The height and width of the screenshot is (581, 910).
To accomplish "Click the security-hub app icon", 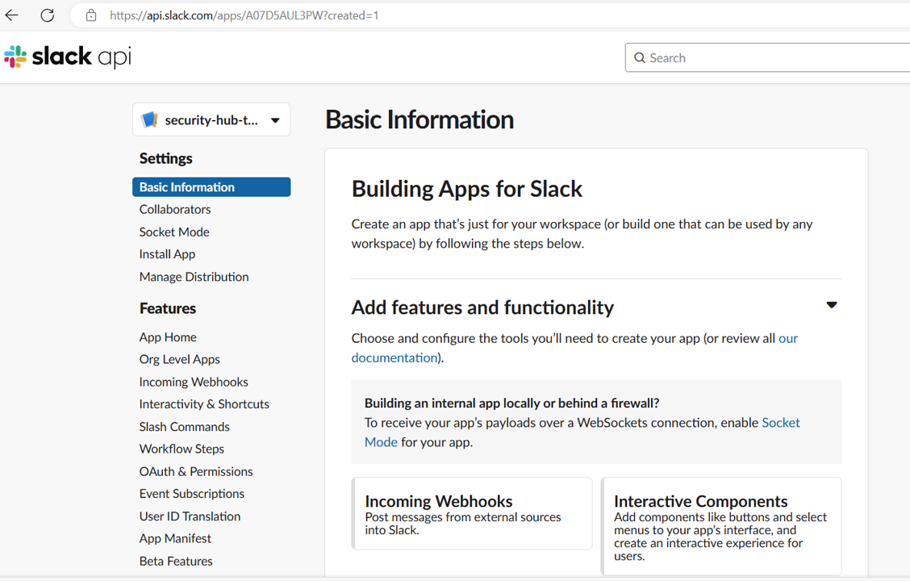I will coord(150,119).
